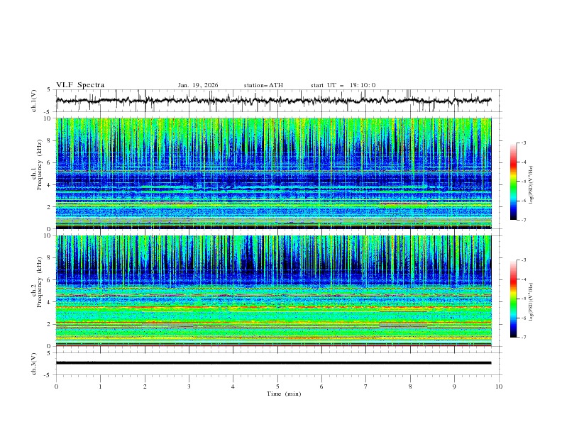
Task: Click the date "Jan. 19, 2026"
Action: pyautogui.click(x=198, y=85)
